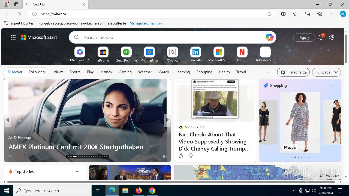Add this page to favorites star
The image size is (349, 196).
[269, 14]
